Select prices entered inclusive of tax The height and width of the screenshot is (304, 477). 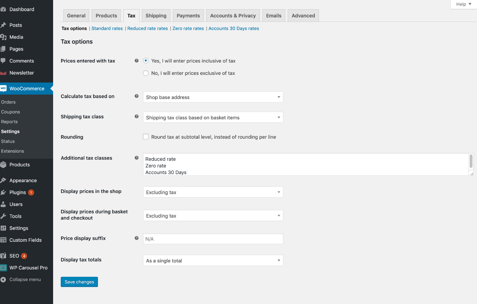point(146,61)
